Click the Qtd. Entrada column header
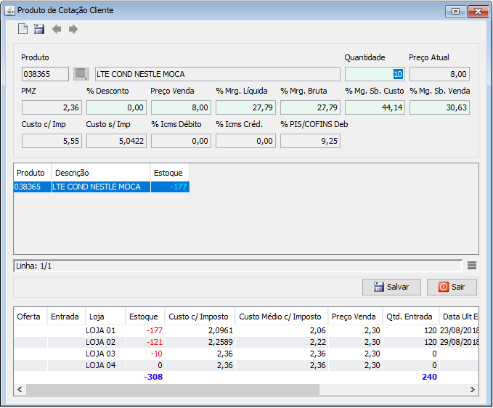 pyautogui.click(x=411, y=317)
